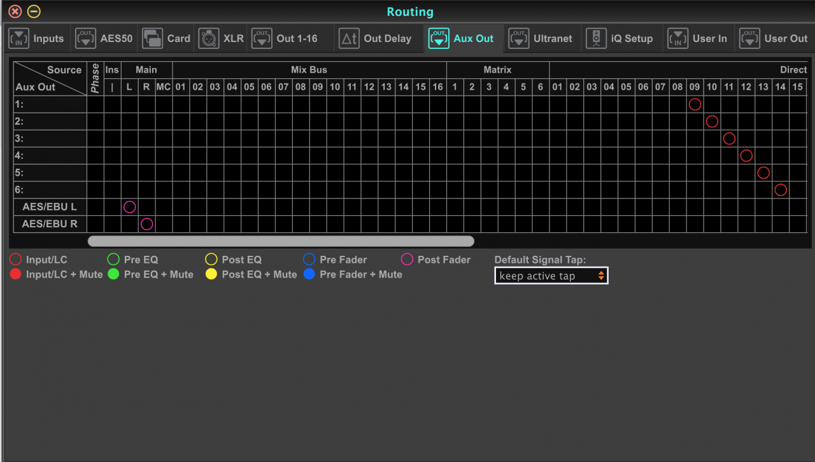The width and height of the screenshot is (815, 462).
Task: Open the Default Signal Tap dropdown
Action: point(551,276)
